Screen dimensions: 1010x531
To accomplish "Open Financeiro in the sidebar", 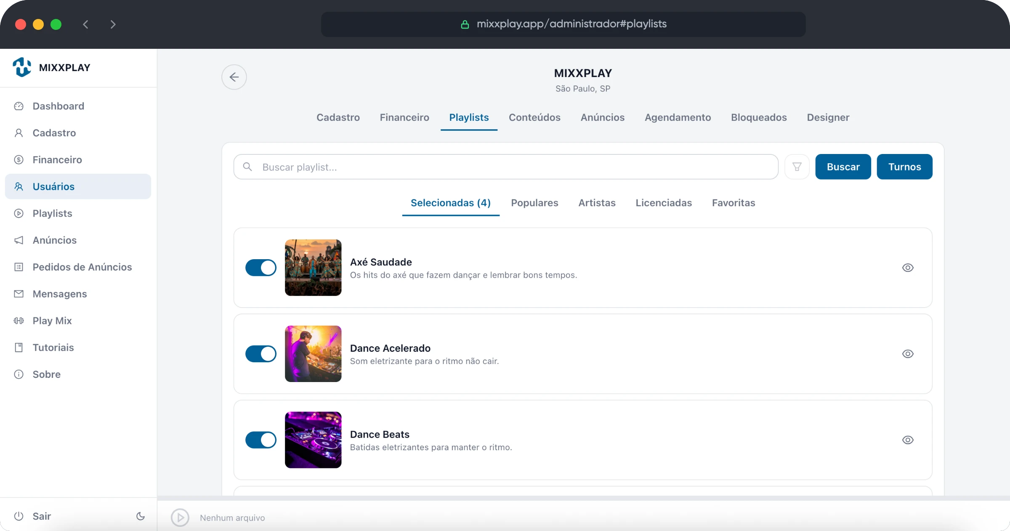I will [x=78, y=160].
